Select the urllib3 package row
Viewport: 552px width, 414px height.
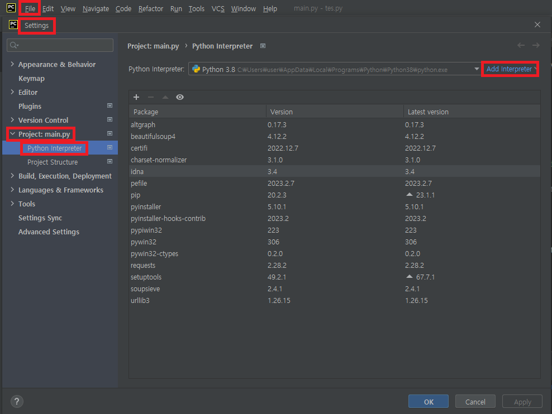coord(335,301)
